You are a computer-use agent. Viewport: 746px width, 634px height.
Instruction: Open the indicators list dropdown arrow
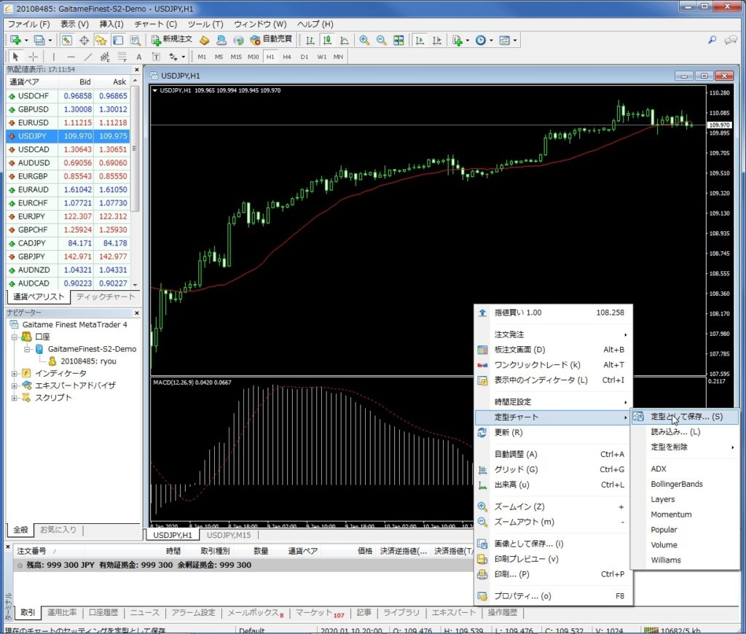pyautogui.click(x=467, y=41)
